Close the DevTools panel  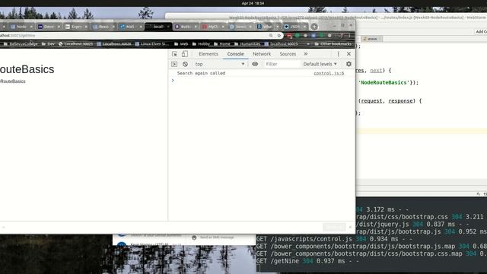(349, 54)
